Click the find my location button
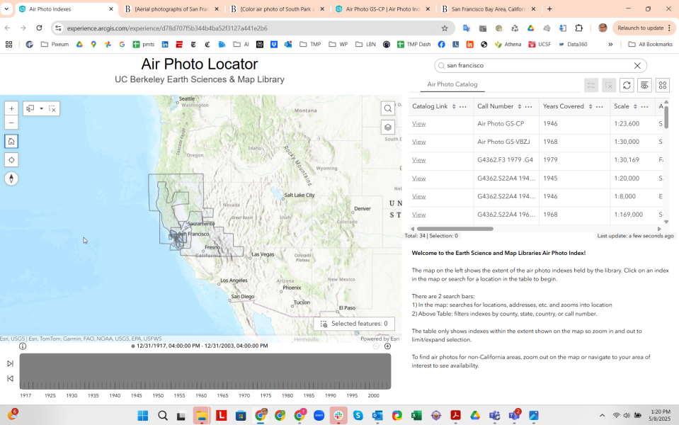This screenshot has height=425, width=679. tap(11, 159)
